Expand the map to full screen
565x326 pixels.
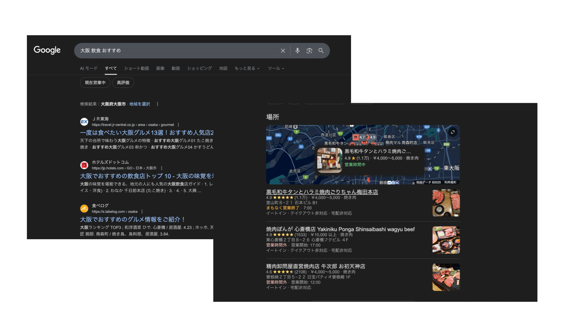coord(453,133)
